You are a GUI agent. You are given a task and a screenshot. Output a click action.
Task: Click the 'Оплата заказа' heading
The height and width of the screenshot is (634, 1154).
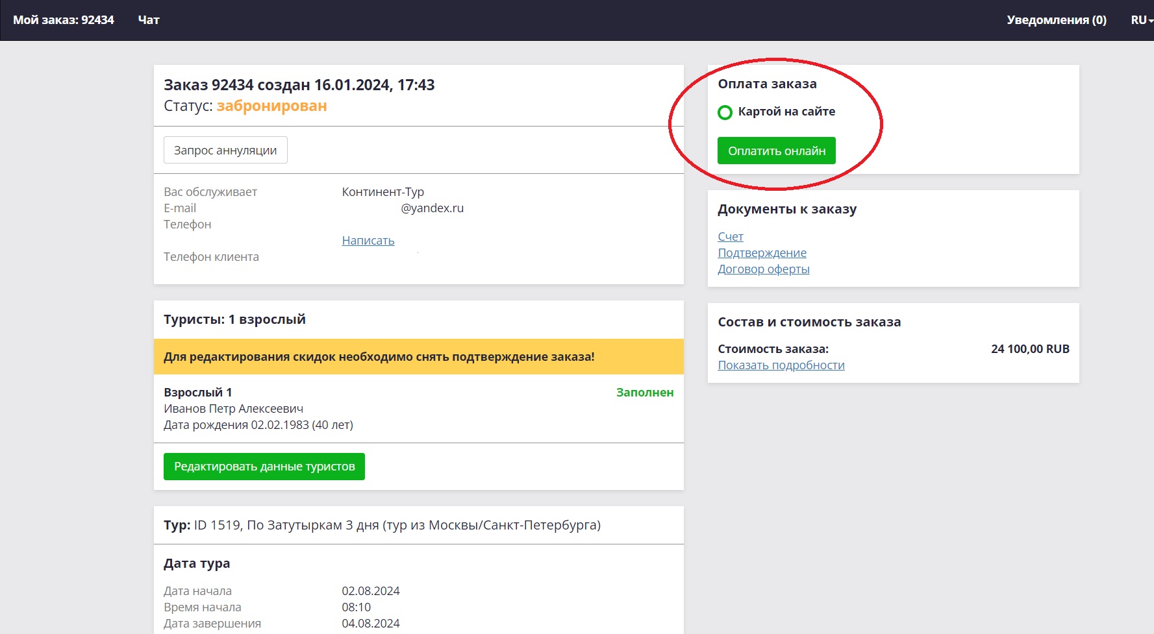coord(767,84)
